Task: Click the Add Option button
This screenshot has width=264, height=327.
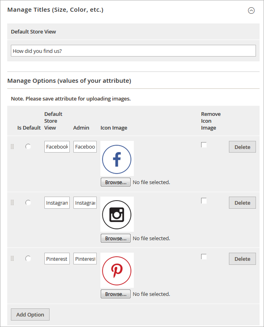Action: point(30,315)
